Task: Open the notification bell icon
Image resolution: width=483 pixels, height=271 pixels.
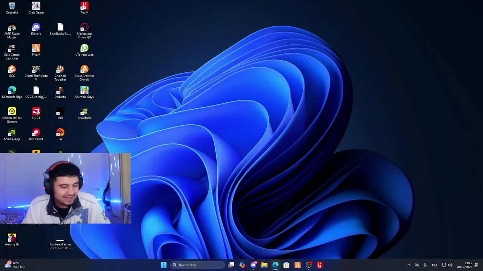Action: click(x=476, y=265)
